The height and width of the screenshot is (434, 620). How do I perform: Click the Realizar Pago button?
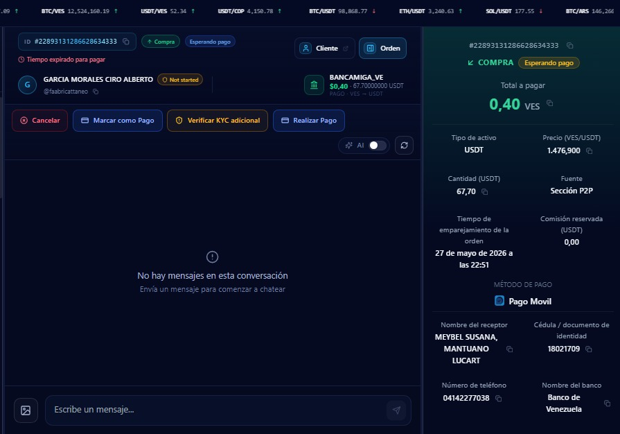coord(309,120)
